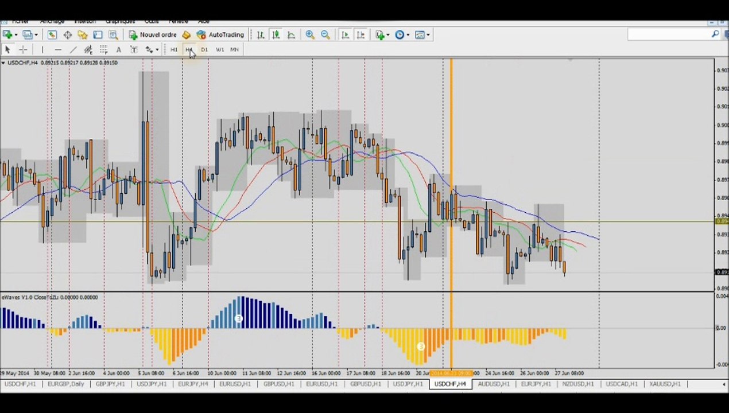Switch to the XAUUSD,H1 chart tab
Image resolution: width=729 pixels, height=413 pixels.
click(665, 384)
